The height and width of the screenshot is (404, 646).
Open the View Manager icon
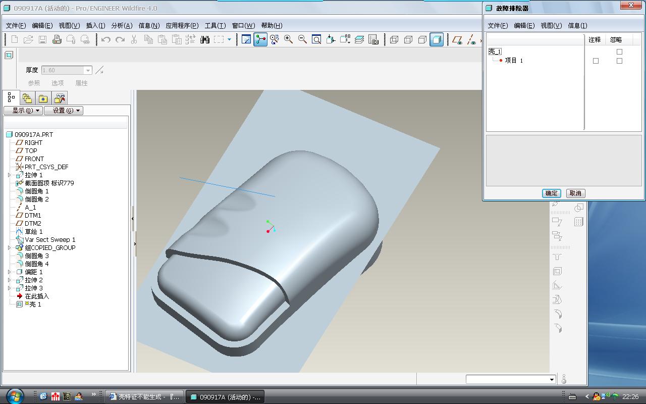[373, 39]
